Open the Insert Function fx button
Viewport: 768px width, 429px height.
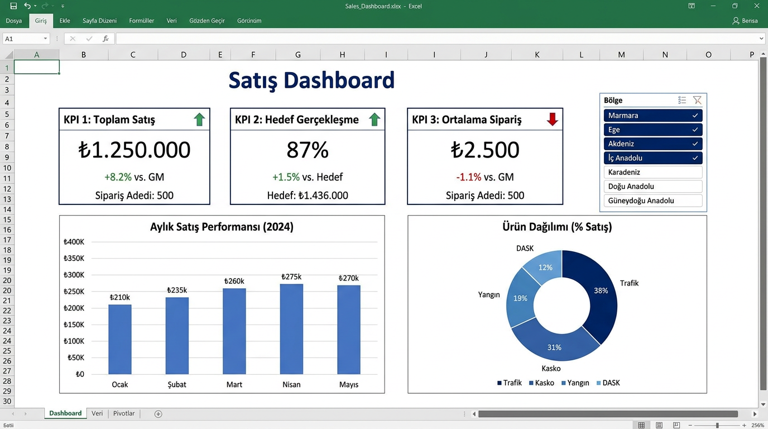(105, 39)
